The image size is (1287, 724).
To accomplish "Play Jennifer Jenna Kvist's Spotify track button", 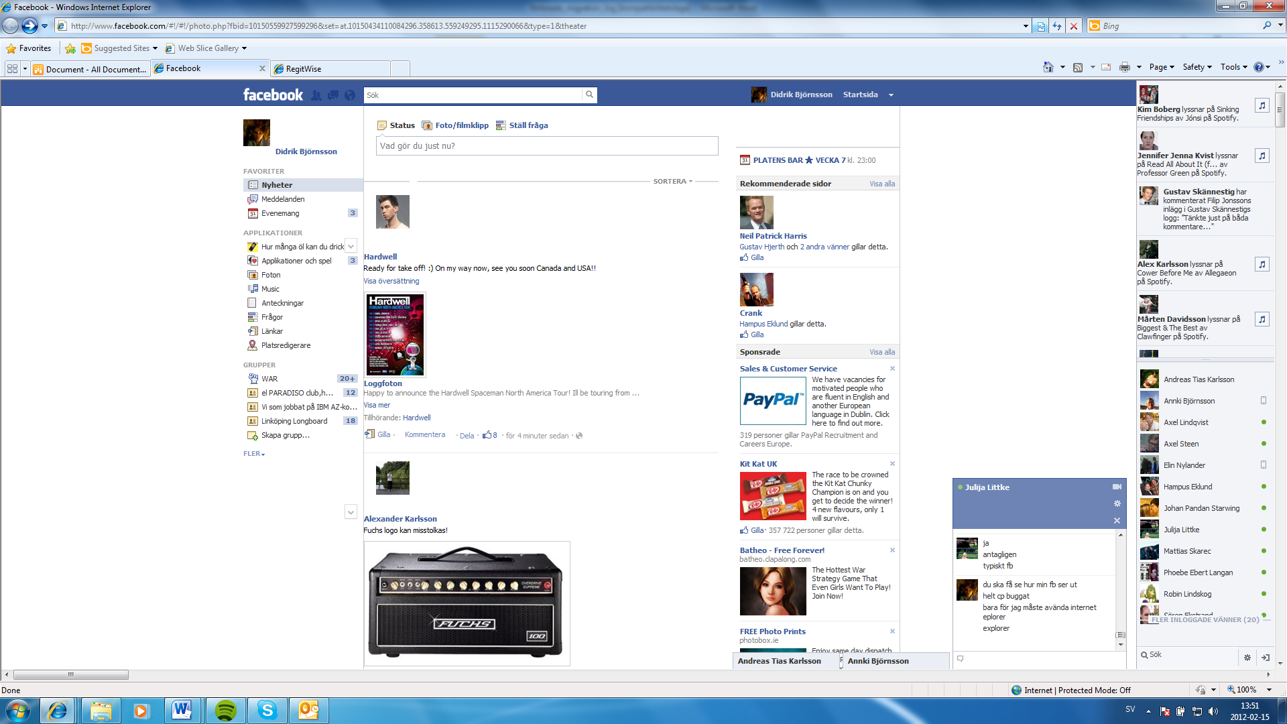I will tap(1262, 156).
